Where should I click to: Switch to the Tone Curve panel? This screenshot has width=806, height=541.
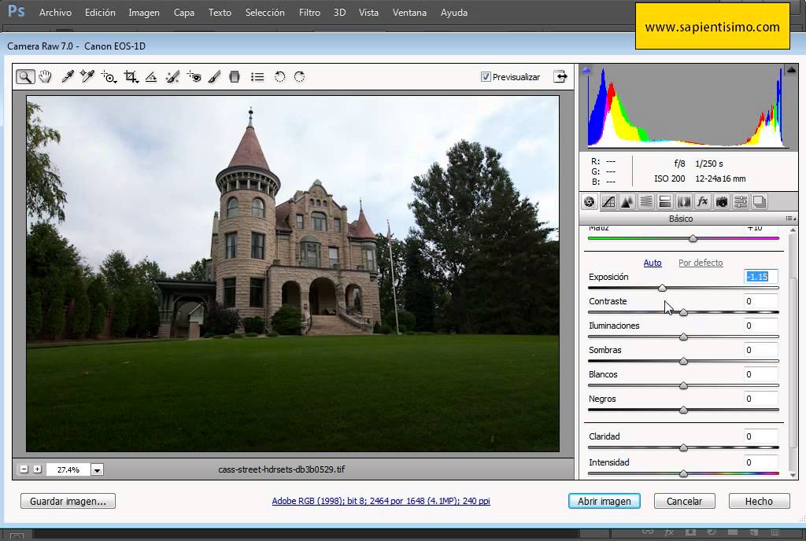pyautogui.click(x=608, y=202)
